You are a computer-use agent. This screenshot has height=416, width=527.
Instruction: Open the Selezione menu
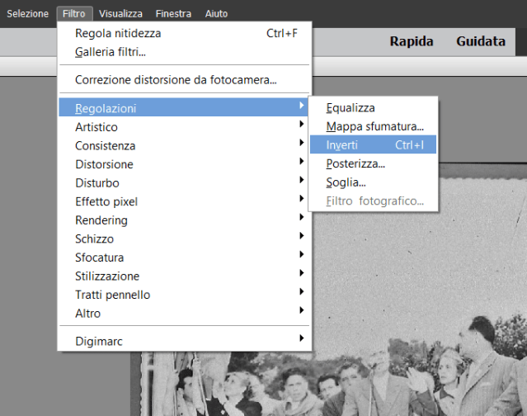pos(28,14)
